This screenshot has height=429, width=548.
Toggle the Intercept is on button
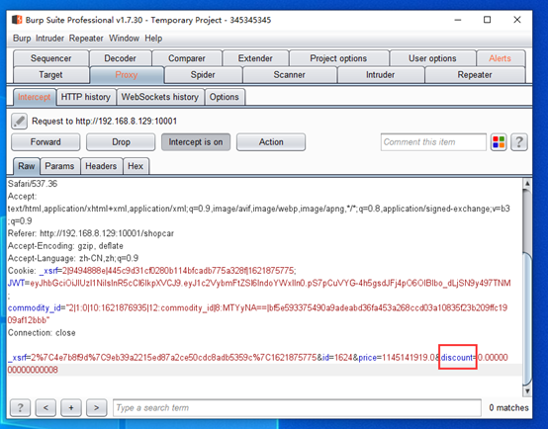[196, 142]
